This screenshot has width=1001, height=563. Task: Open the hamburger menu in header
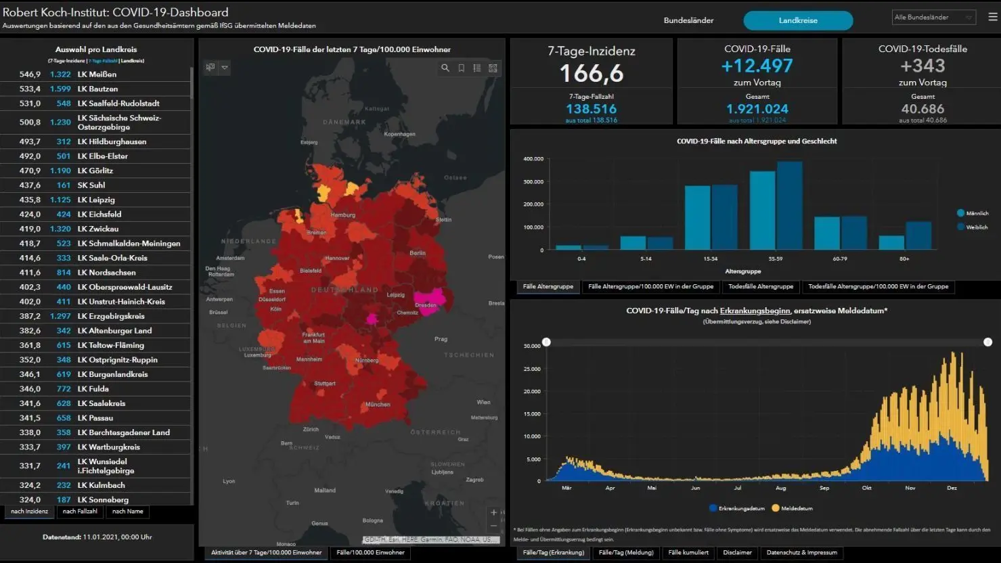pyautogui.click(x=992, y=18)
